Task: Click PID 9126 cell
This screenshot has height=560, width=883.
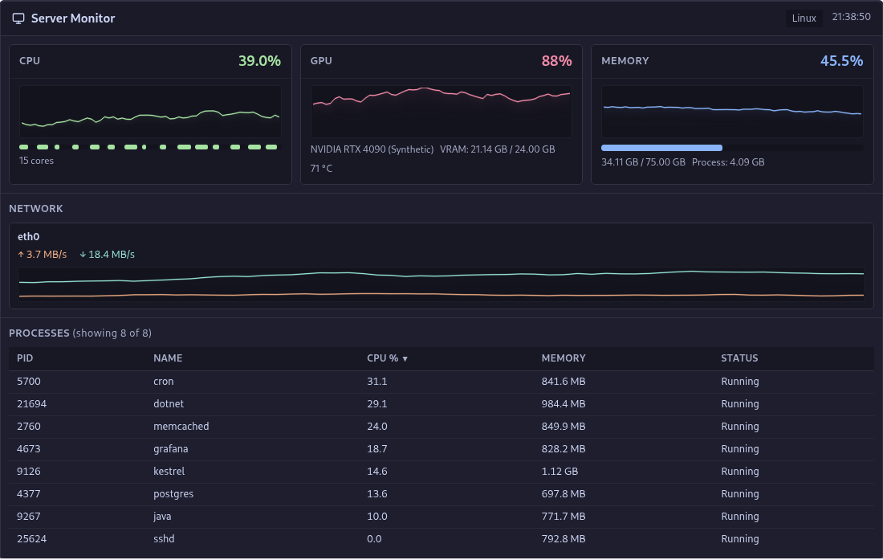Action: [29, 472]
